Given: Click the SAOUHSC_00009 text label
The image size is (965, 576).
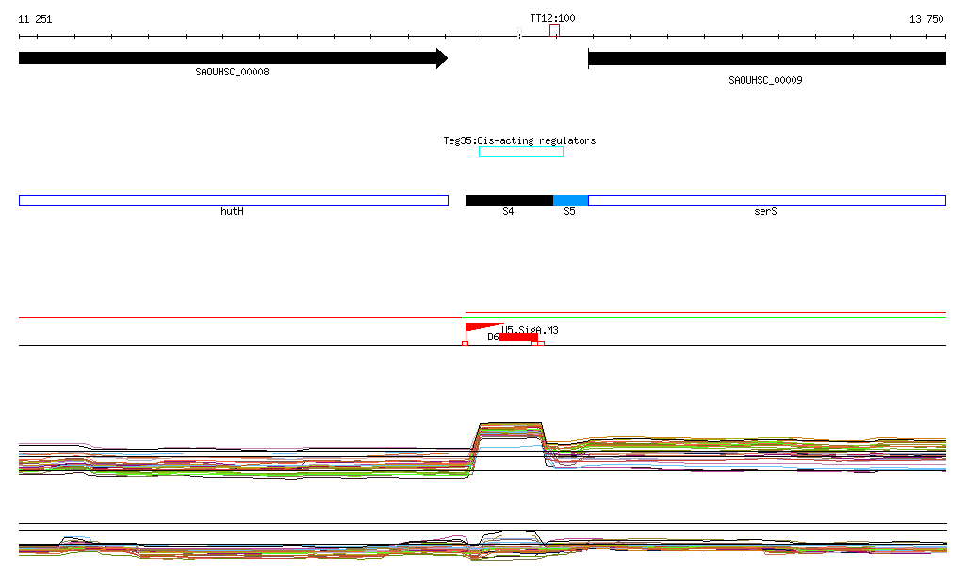Looking at the screenshot, I should 765,80.
